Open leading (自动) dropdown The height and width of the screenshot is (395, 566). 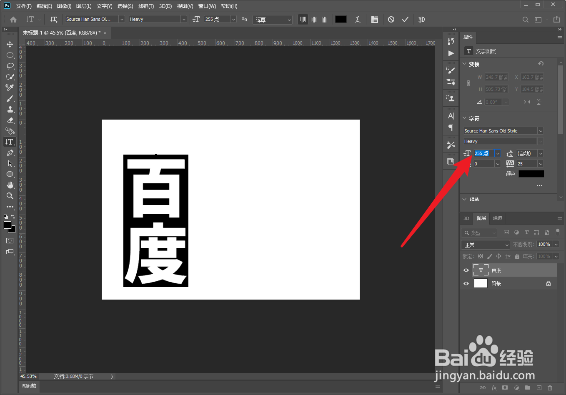coord(541,153)
